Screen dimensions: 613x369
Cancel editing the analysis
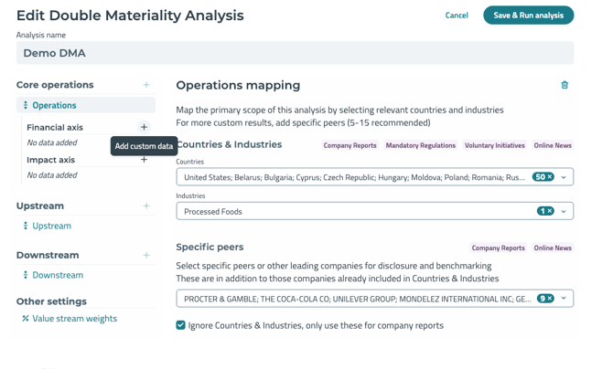tap(457, 16)
